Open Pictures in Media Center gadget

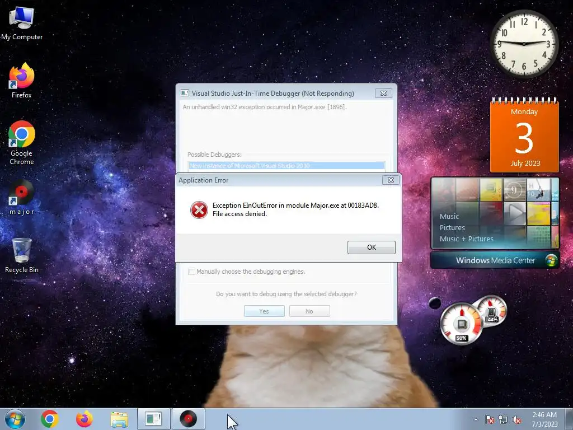pos(452,227)
